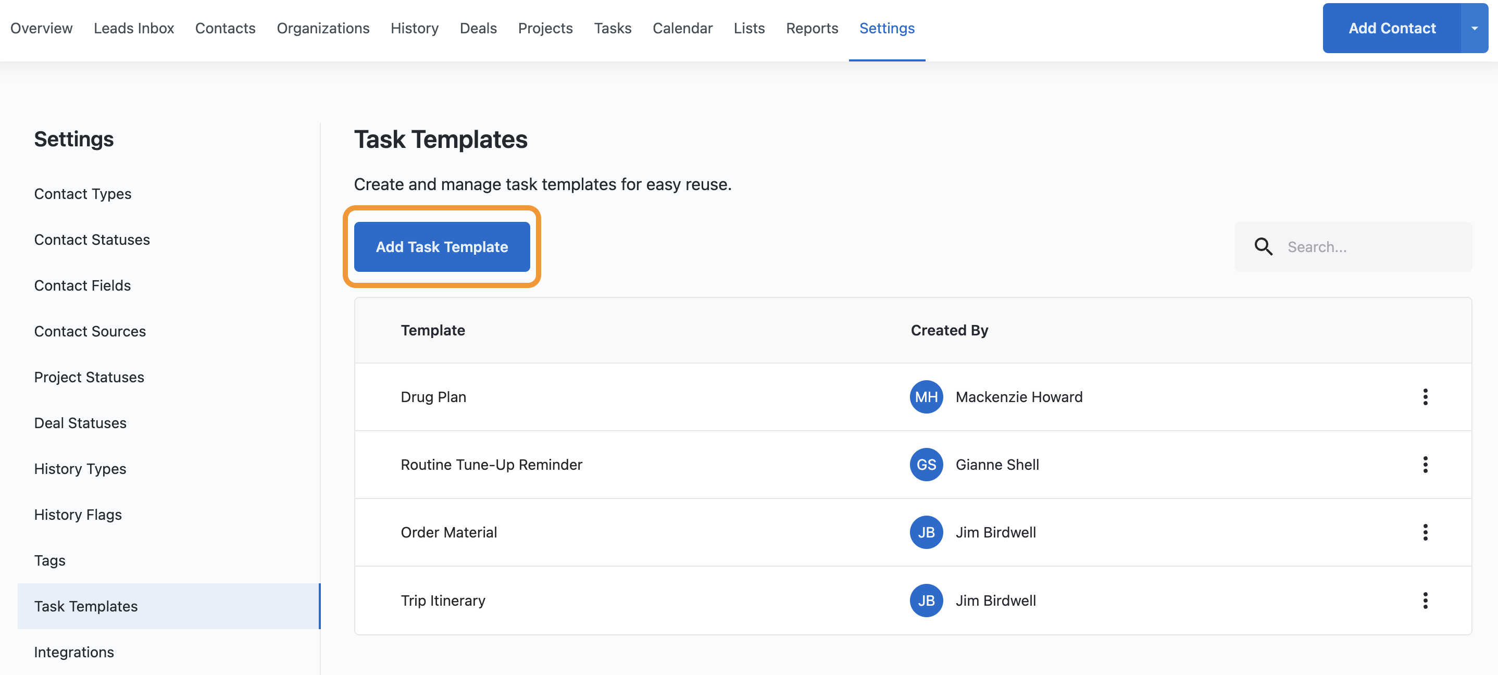Viewport: 1498px width, 675px height.
Task: Open Contact Types settings section
Action: pos(83,194)
